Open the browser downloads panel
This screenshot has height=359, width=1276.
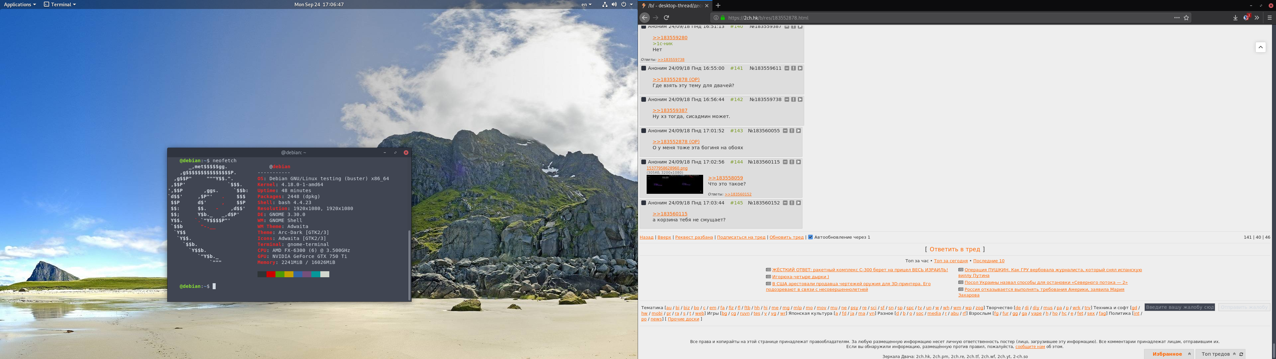pyautogui.click(x=1235, y=17)
